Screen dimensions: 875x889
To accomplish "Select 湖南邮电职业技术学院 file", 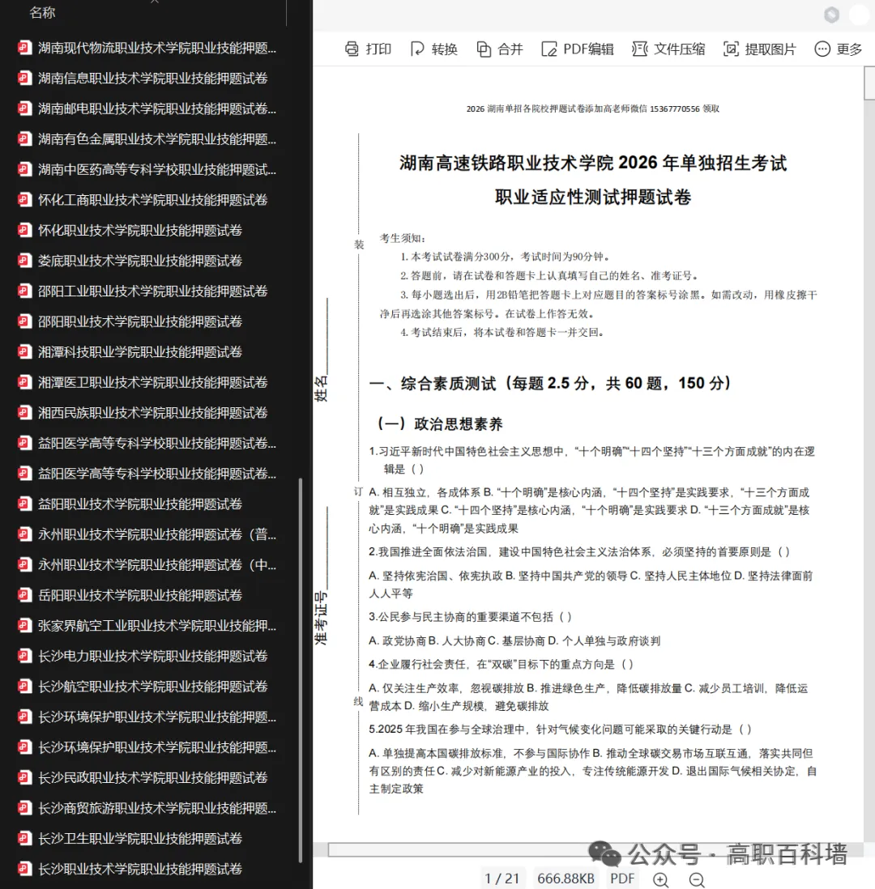I will (147, 108).
